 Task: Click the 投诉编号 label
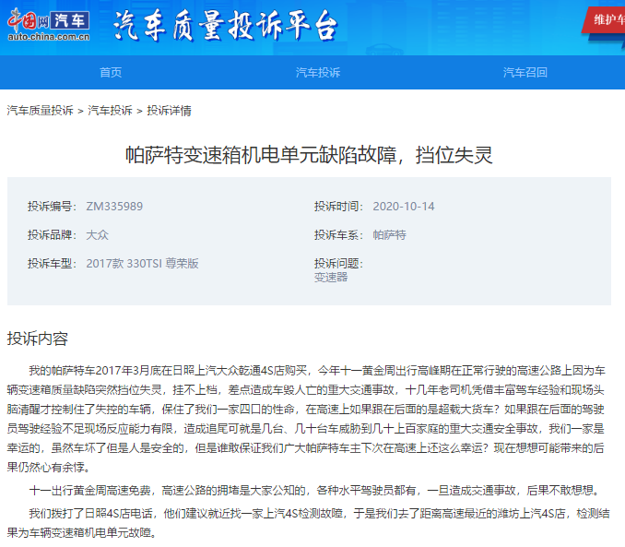coord(52,207)
